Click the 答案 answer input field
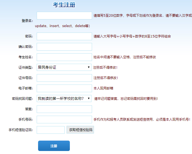 (x=64, y=109)
